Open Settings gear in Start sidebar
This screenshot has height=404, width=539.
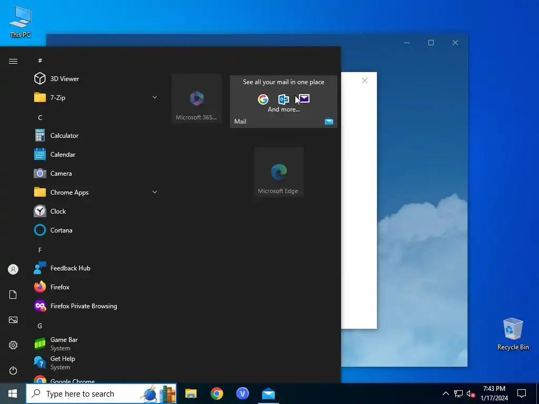pos(13,345)
